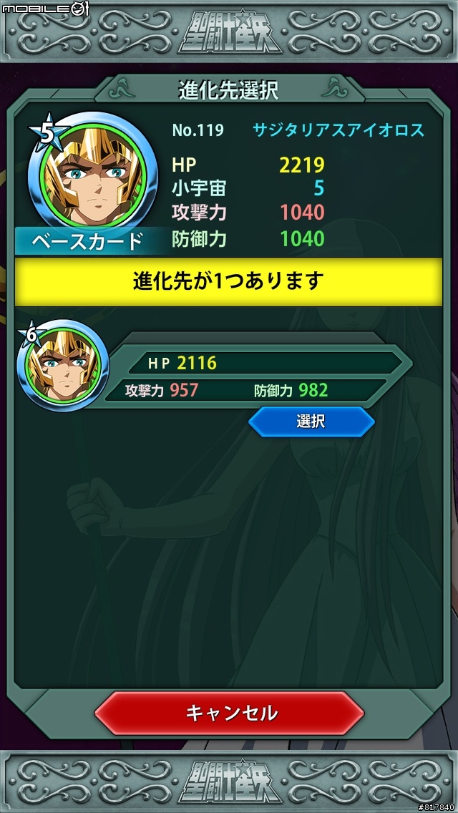Tap the base 防御力 1040 value
The width and height of the screenshot is (458, 813).
pyautogui.click(x=302, y=238)
